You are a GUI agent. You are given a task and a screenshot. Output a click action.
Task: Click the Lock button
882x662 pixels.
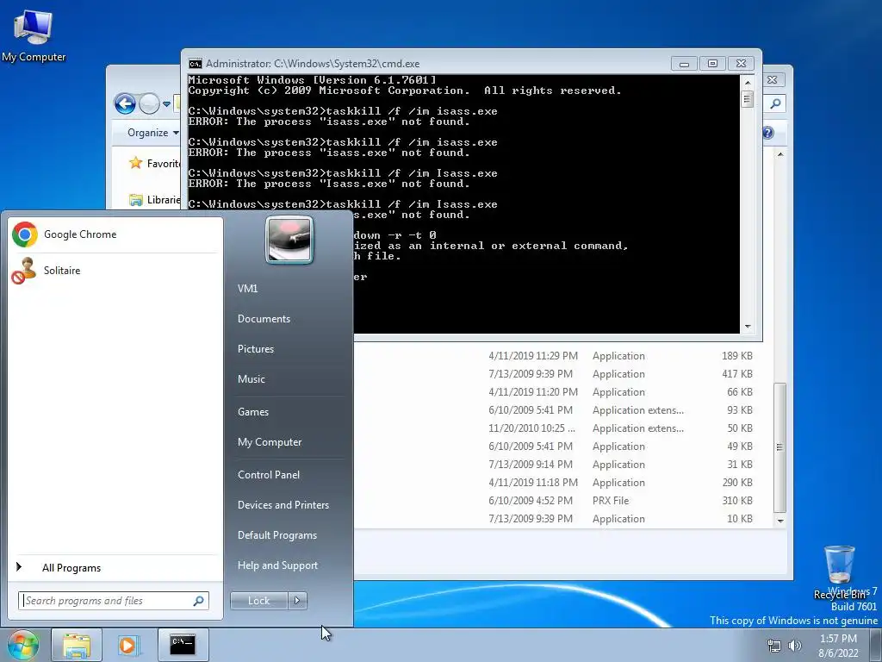pos(258,601)
